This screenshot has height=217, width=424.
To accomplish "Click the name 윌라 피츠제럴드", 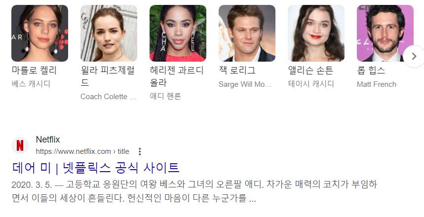I will point(108,76).
